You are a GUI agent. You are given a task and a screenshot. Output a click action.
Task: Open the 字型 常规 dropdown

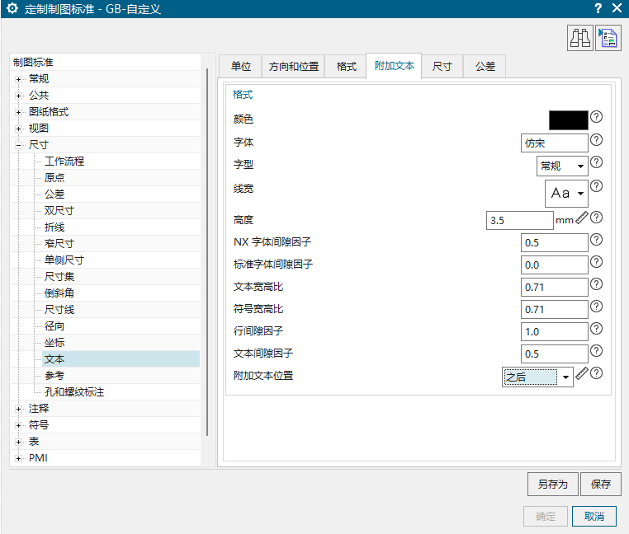tap(562, 166)
